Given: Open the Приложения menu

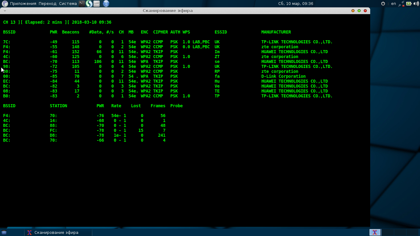Looking at the screenshot, I should 23,4.
